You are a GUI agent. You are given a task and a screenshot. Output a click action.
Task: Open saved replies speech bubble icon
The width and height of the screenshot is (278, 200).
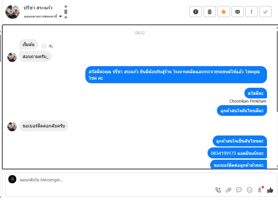point(239,190)
